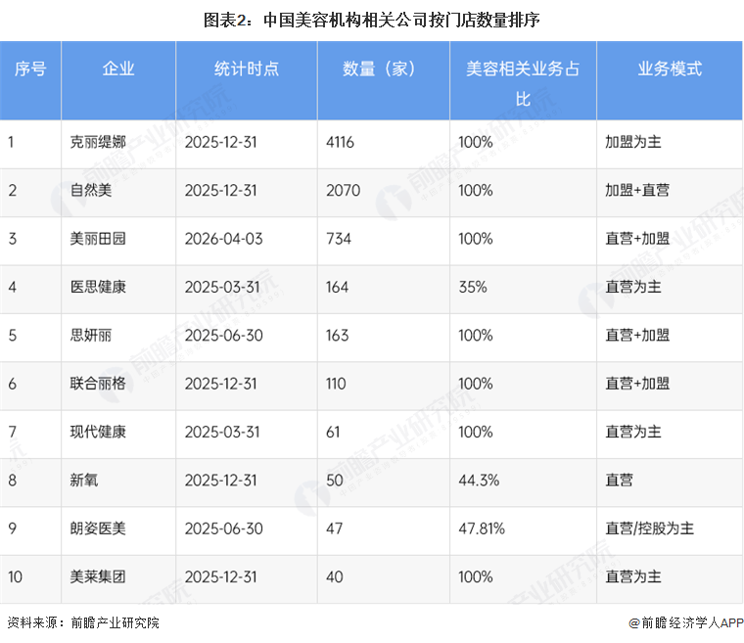Click the store count 163
Screen dimensions: 744x643
pyautogui.click(x=338, y=336)
